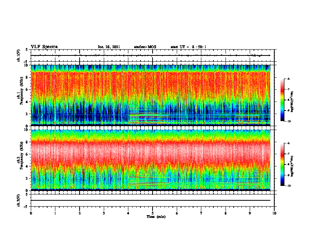Click the "-6" label on ch.2 color bar

click(x=288, y=143)
